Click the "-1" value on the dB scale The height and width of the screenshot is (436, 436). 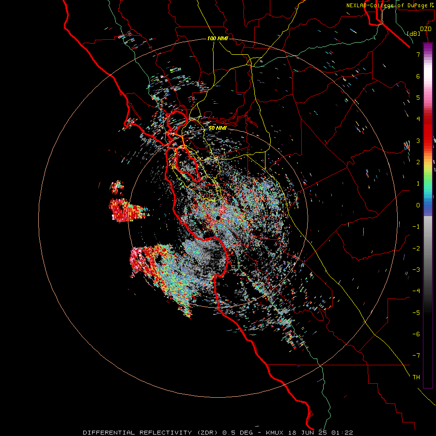(x=416, y=227)
